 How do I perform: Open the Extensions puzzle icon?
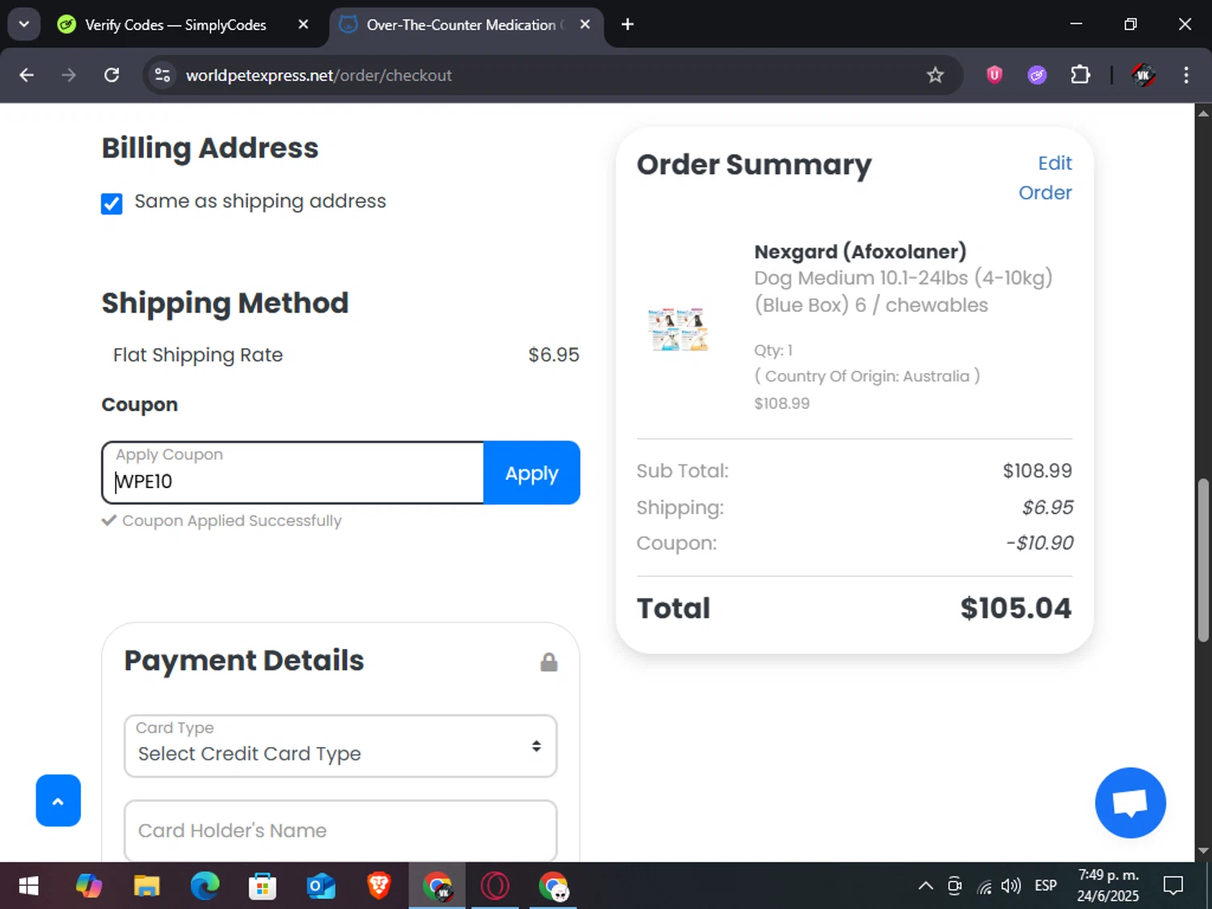pyautogui.click(x=1080, y=75)
